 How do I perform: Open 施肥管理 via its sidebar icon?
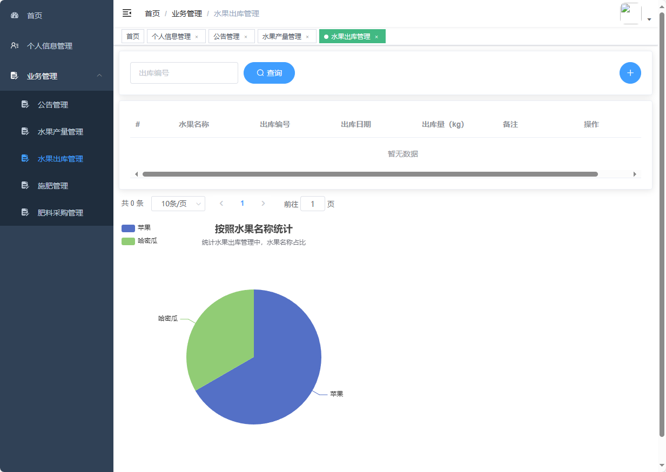coord(25,185)
